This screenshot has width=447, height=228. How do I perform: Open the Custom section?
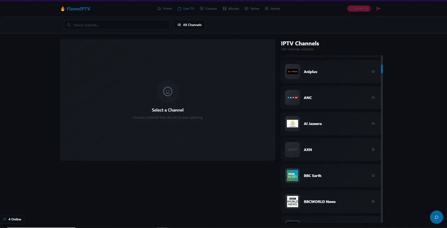click(208, 8)
